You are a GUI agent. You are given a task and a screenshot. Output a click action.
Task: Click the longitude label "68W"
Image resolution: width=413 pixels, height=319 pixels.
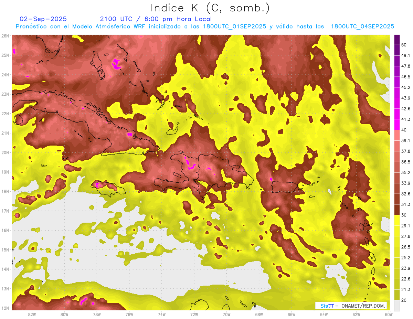259,315
